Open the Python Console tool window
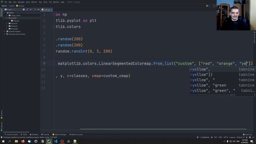The height and width of the screenshot is (144, 256). [76, 135]
